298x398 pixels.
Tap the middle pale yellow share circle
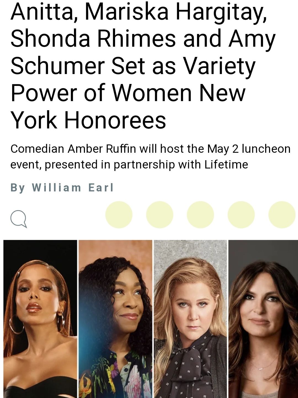point(200,215)
